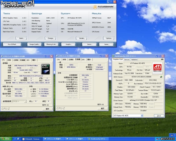This screenshot has width=176, height=141.
Task: Click Memory Size 512 MB field
Action: [x=130, y=97]
